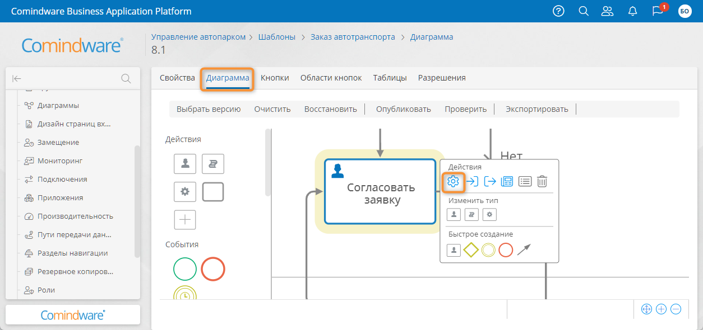The image size is (703, 330).
Task: Delete element with the trash icon
Action: click(542, 181)
